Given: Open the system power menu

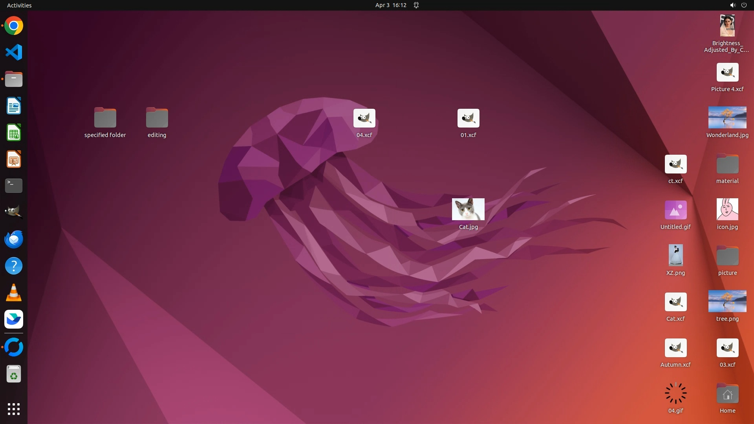Looking at the screenshot, I should pos(743,5).
